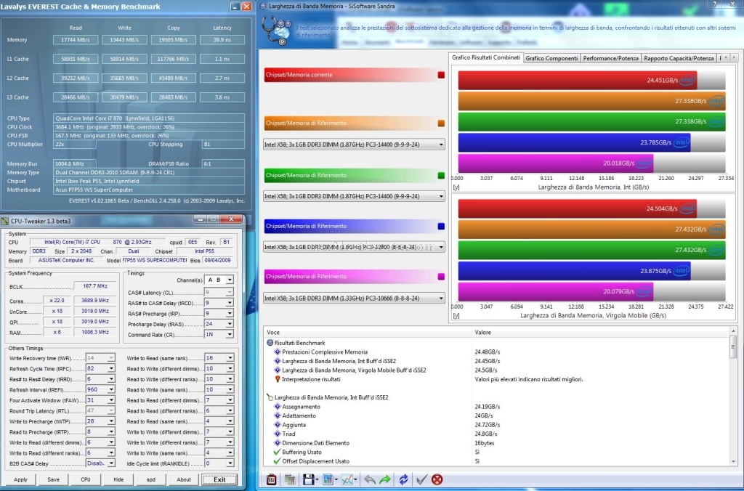Click the diamond icon beside Dimensione Dati Elemento

point(278,443)
